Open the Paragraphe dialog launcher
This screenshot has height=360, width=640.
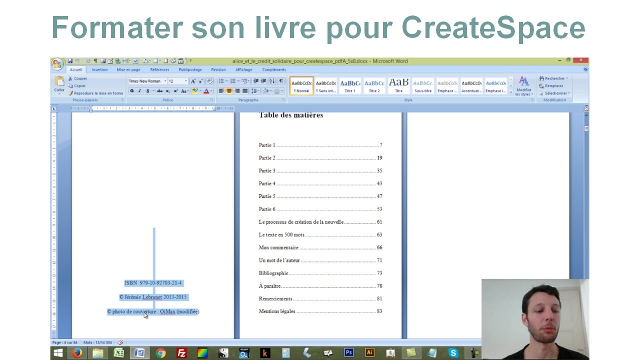tap(283, 100)
